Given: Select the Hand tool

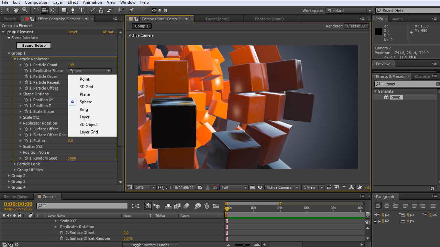Looking at the screenshot, I should tap(16, 10).
